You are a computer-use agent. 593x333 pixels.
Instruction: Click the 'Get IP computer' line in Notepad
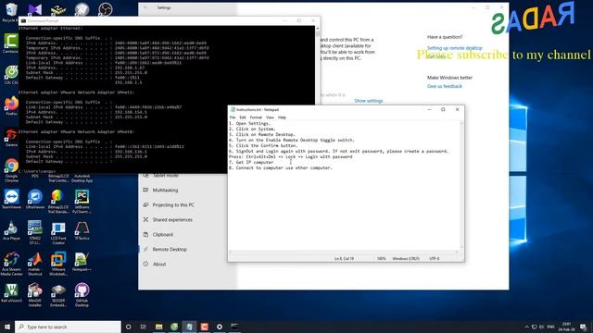[251, 162]
